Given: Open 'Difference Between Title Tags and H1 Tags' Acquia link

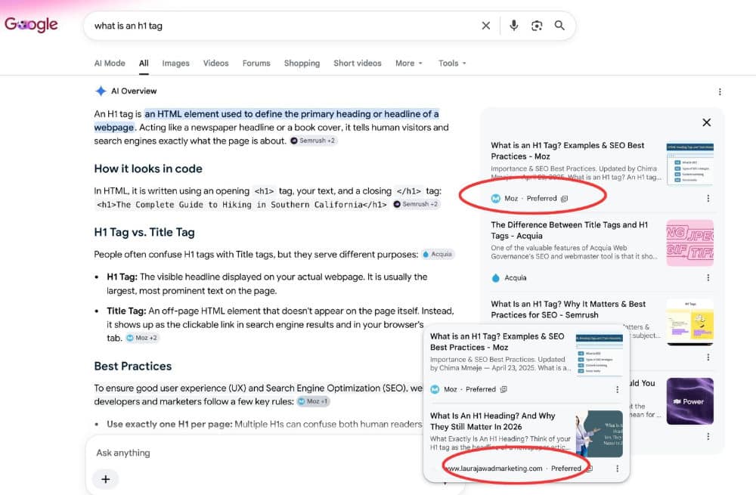Looking at the screenshot, I should [x=569, y=230].
